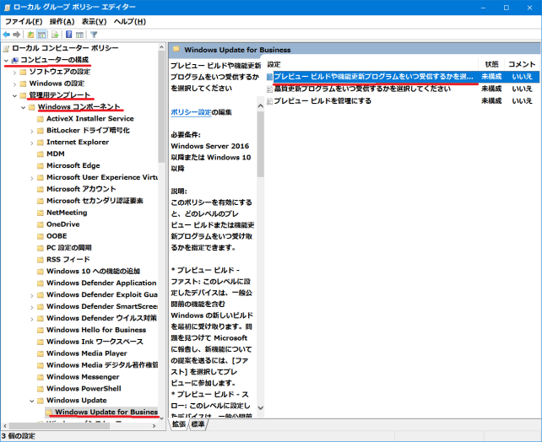Click the ポリシー設定 edit link

point(191,112)
